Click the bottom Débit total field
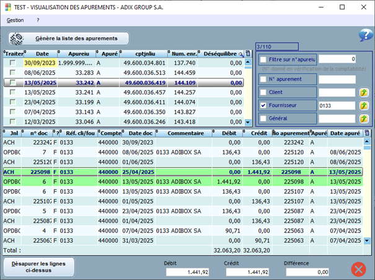This screenshot has width=375, height=280. (x=187, y=272)
